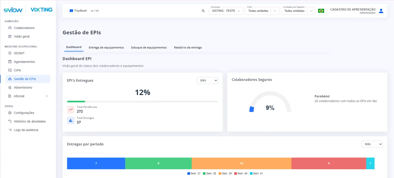Screen dimensions: 394x178
Task: Click the green Sem. 38 bar segment
Action: pyautogui.click(x=158, y=163)
